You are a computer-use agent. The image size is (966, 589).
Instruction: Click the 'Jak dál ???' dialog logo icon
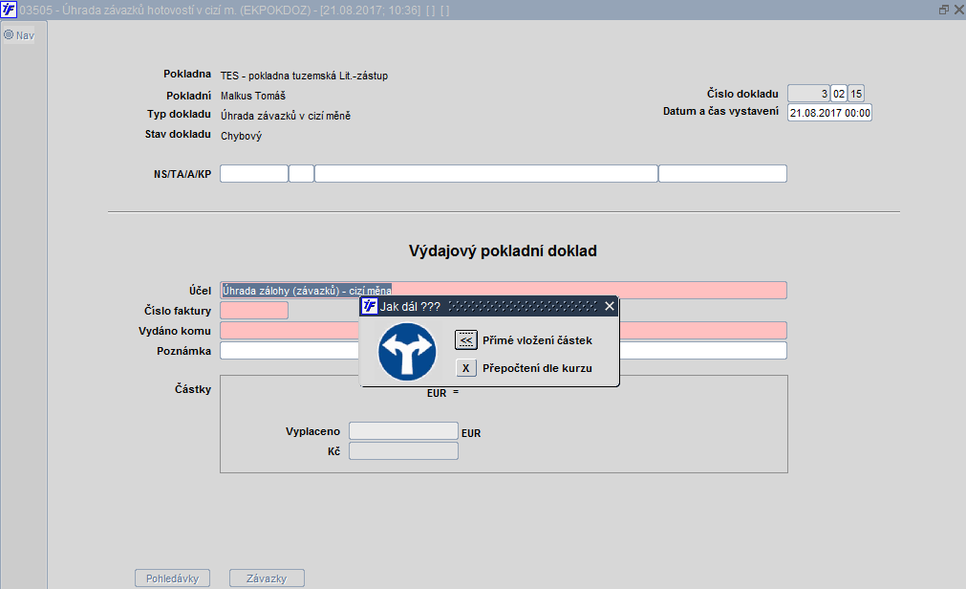369,306
